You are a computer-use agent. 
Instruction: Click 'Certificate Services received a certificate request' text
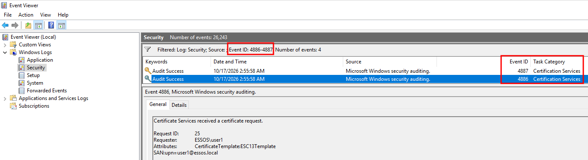pyautogui.click(x=208, y=121)
